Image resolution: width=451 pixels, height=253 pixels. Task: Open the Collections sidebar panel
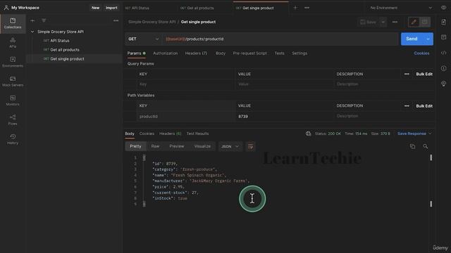pos(13,23)
